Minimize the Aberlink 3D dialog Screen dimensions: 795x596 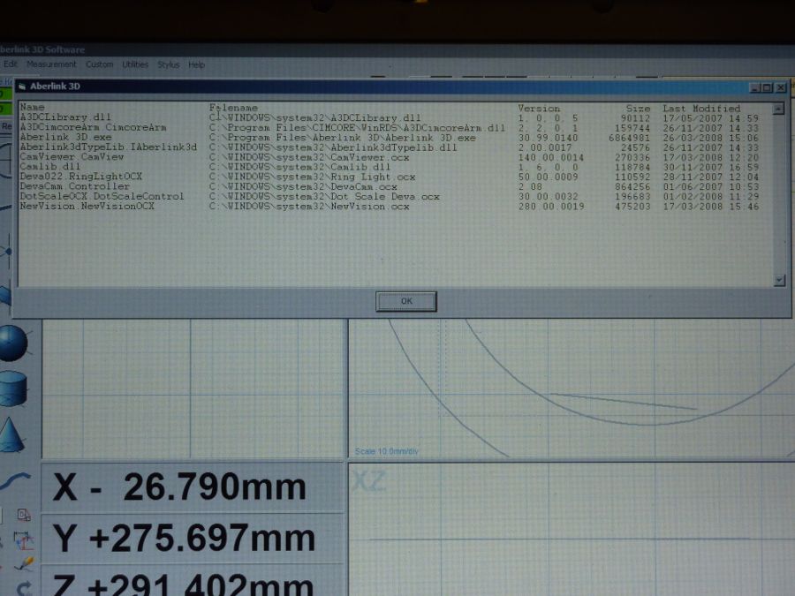755,87
